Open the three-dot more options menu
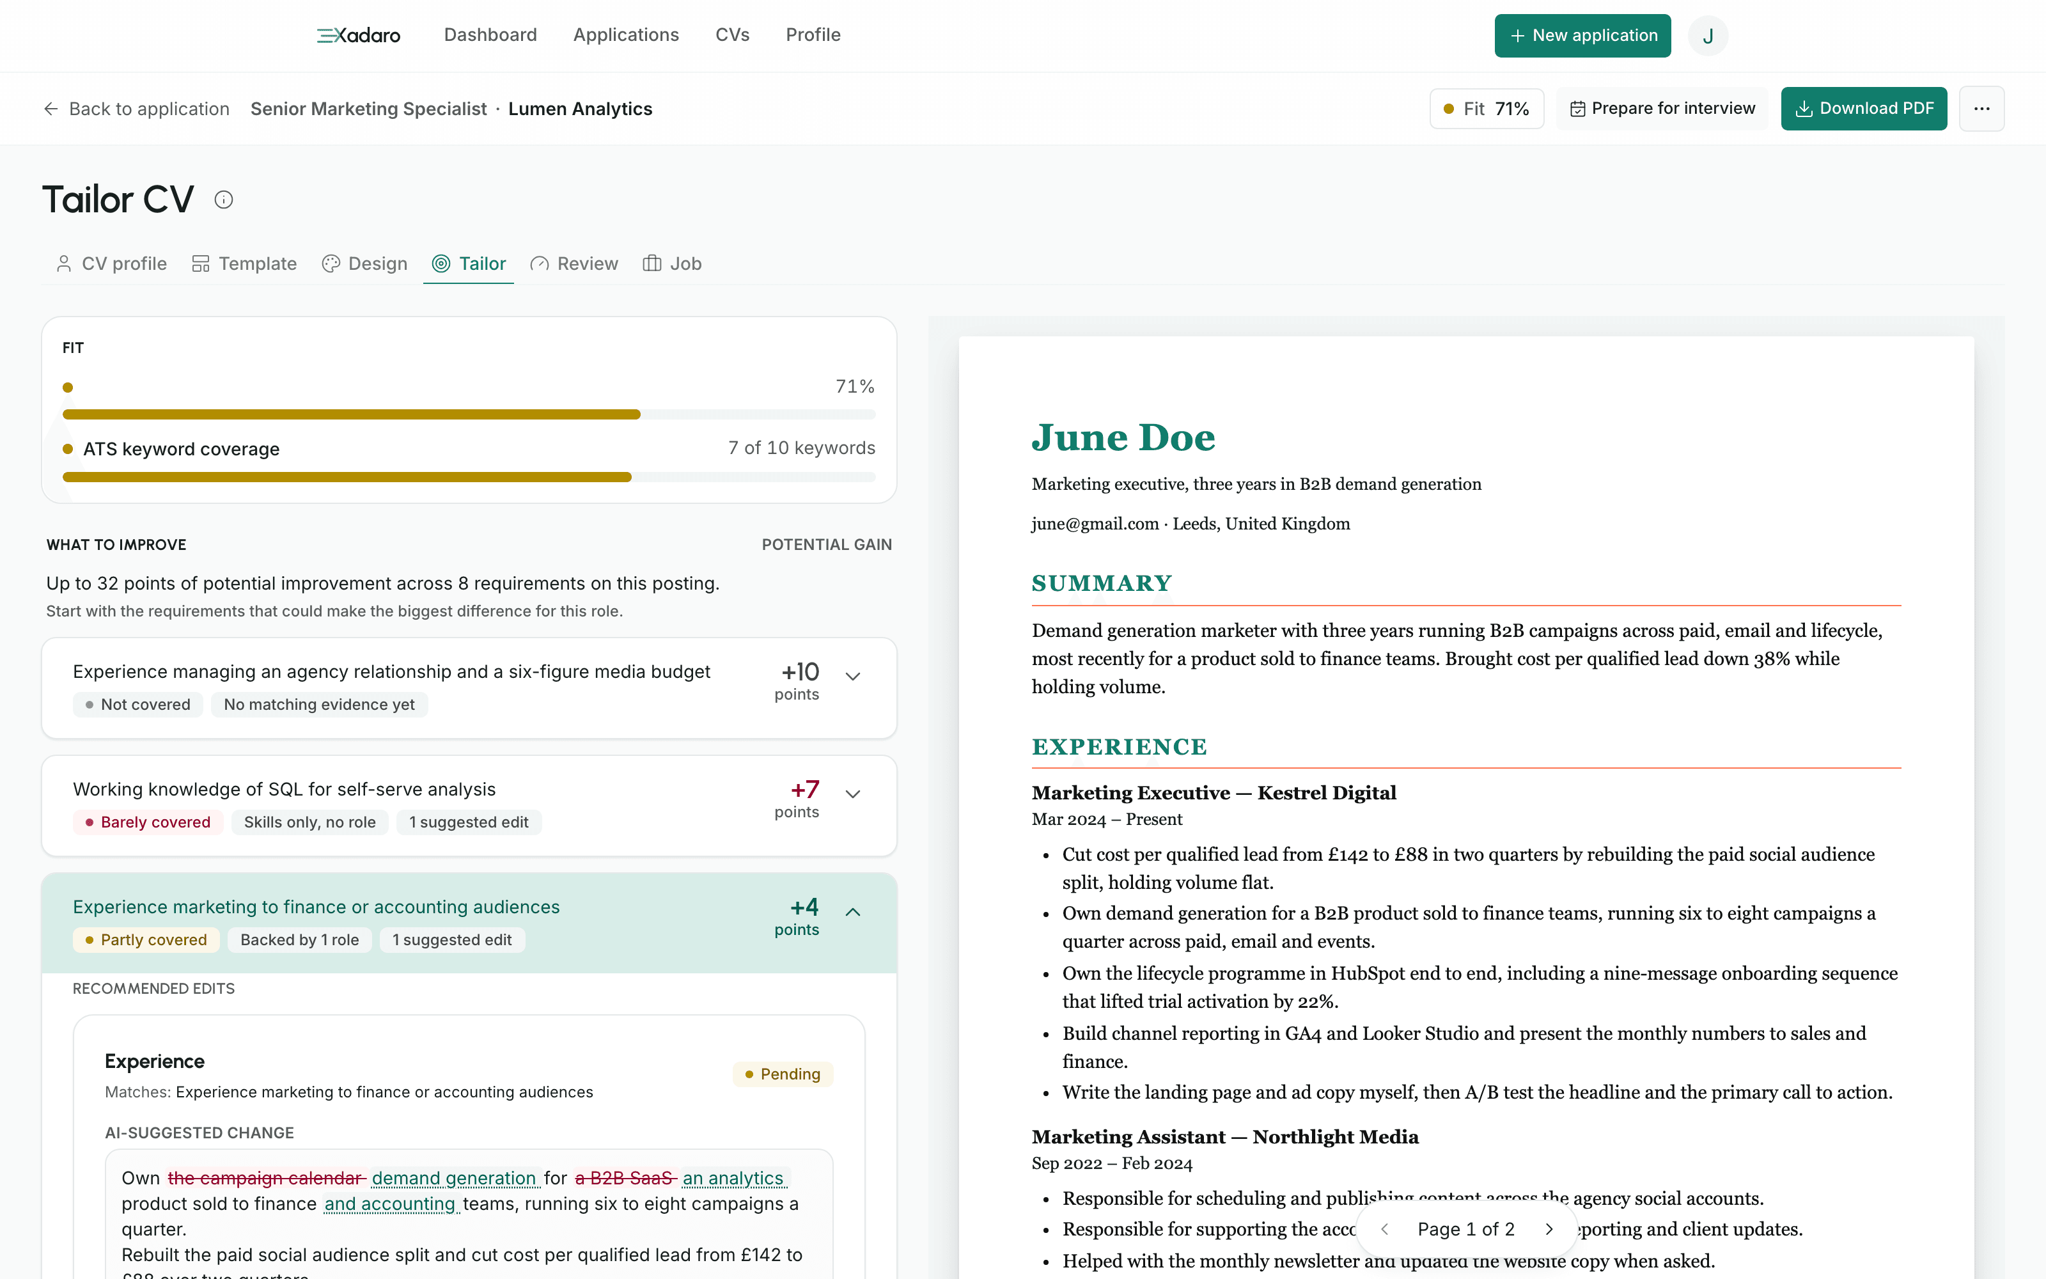The image size is (2046, 1279). tap(1981, 108)
